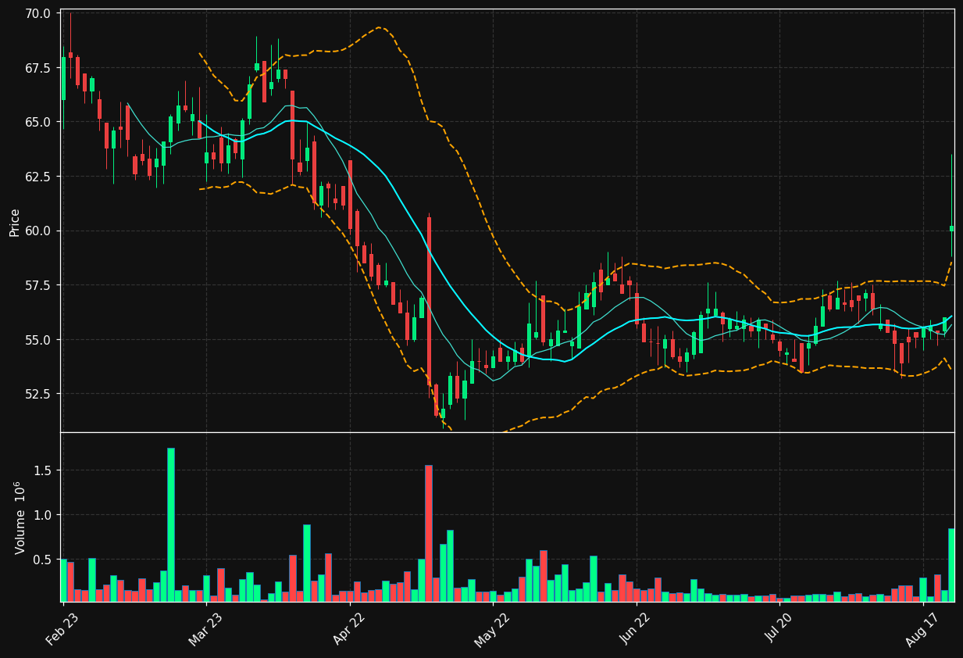Click the 'Volume 10^6' axis title

[x=19, y=518]
